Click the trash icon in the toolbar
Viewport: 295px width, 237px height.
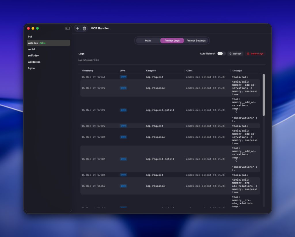84,28
